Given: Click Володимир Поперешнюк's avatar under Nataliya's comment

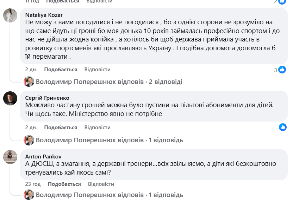Looking at the screenshot, I should tap(29, 82).
